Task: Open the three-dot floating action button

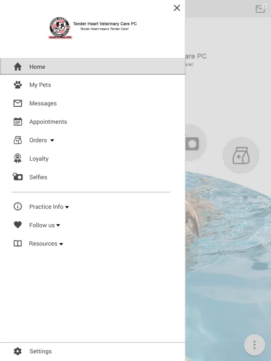Action: 255,345
